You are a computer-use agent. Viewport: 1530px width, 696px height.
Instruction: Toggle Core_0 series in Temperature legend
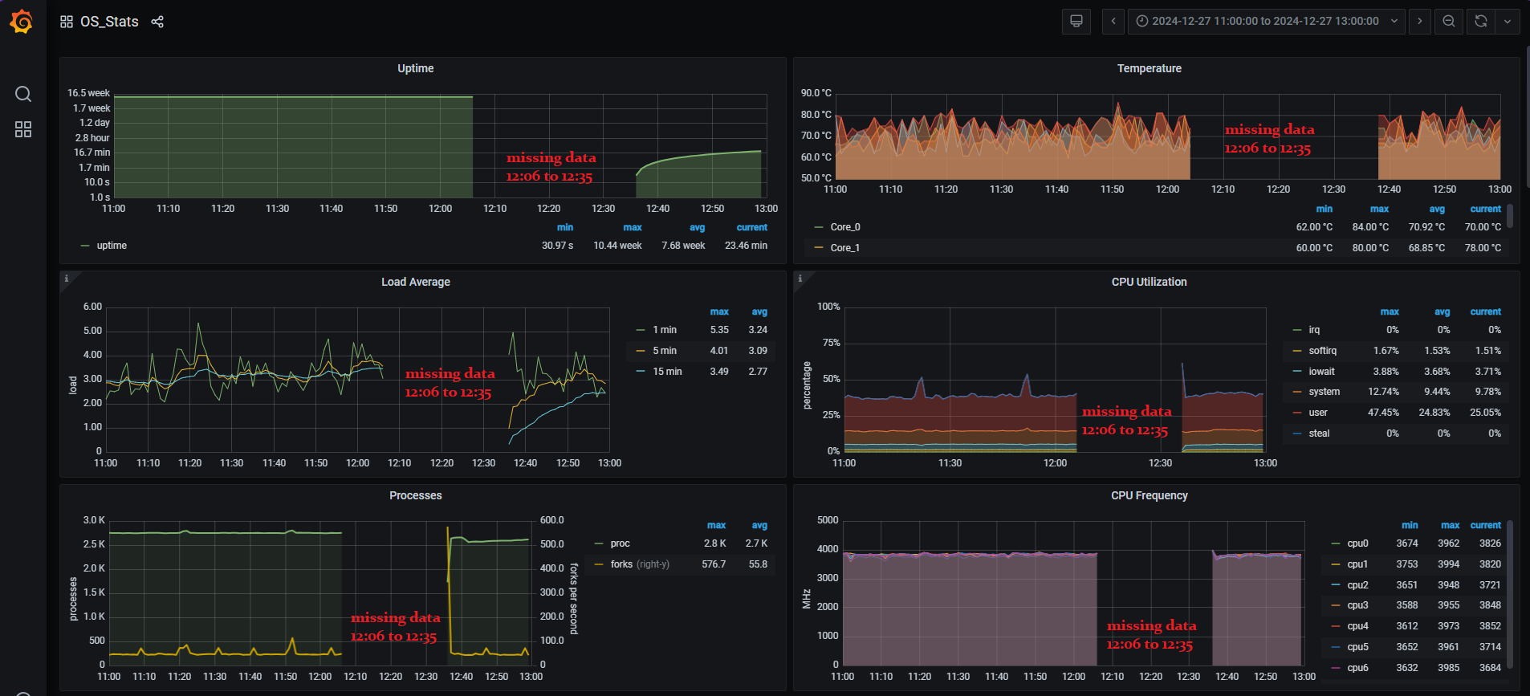tap(845, 227)
